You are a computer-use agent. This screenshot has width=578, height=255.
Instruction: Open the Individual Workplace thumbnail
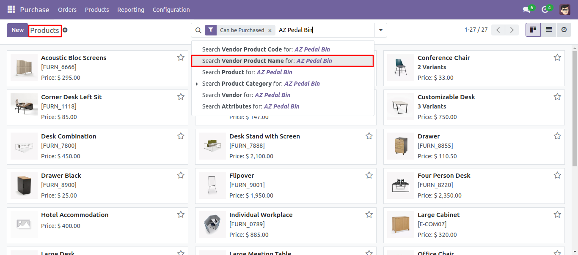point(212,225)
